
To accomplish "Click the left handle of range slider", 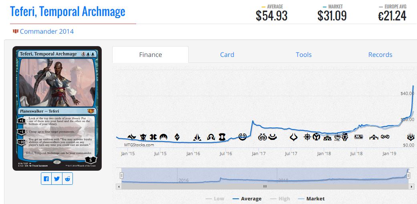I will [121, 175].
